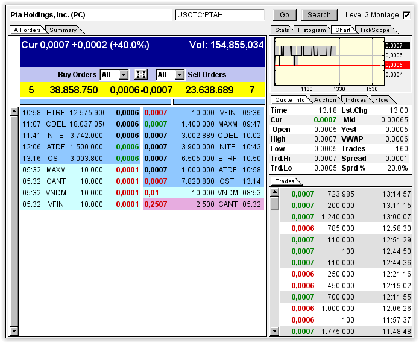This screenshot has width=419, height=343.
Task: Click the intraday price chart
Action: click(329, 61)
